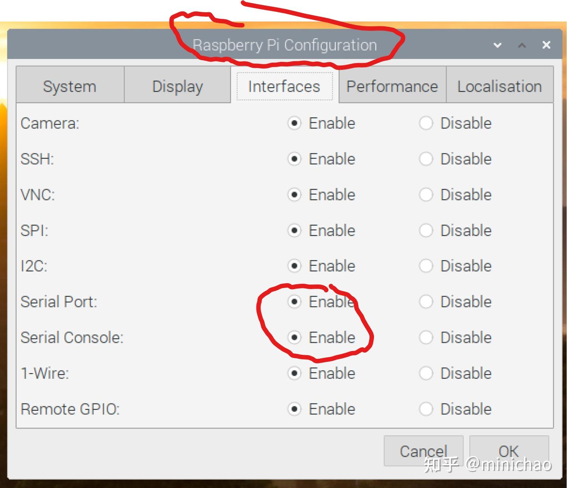Switch to the System tab
The image size is (567, 488).
point(70,86)
